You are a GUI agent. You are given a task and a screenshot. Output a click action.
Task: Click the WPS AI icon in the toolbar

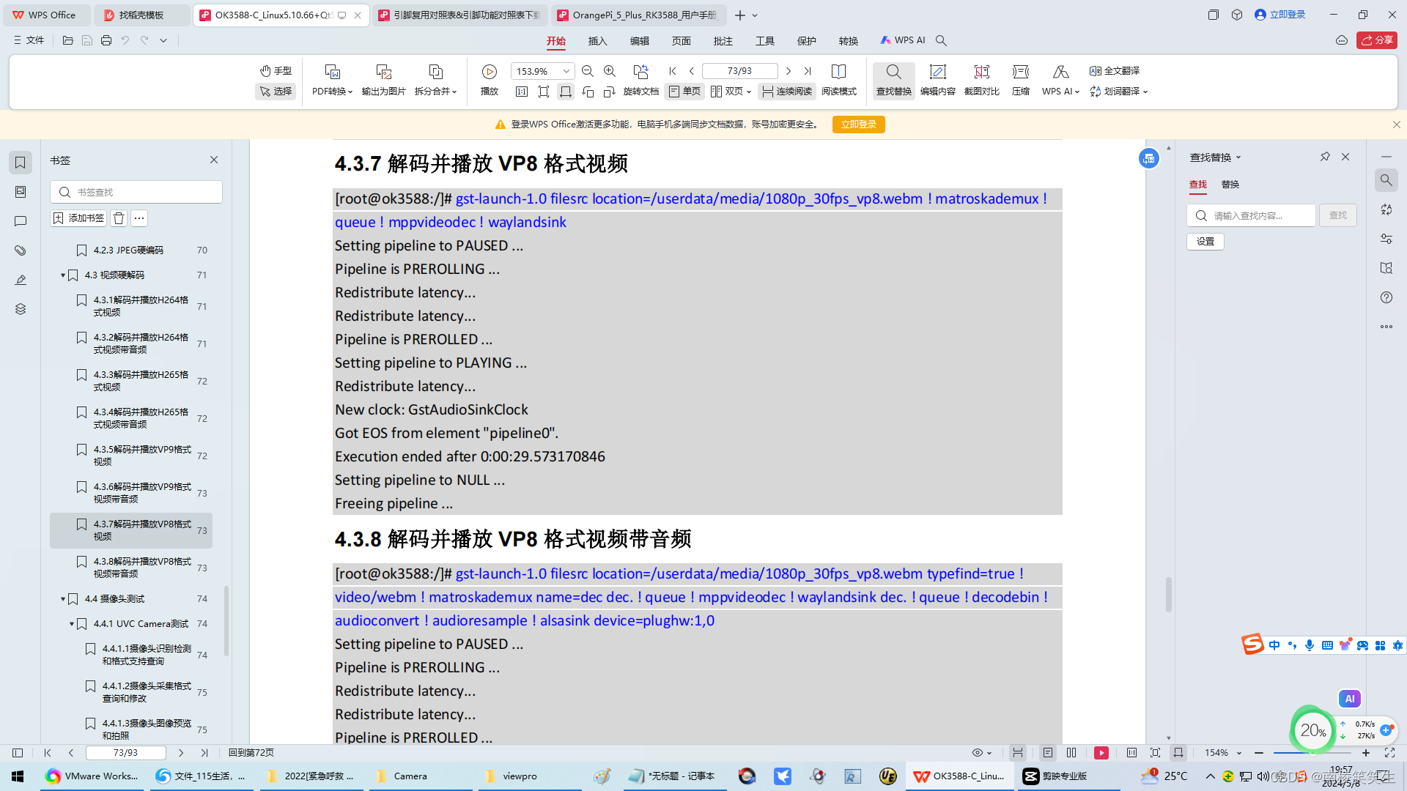pyautogui.click(x=1058, y=81)
